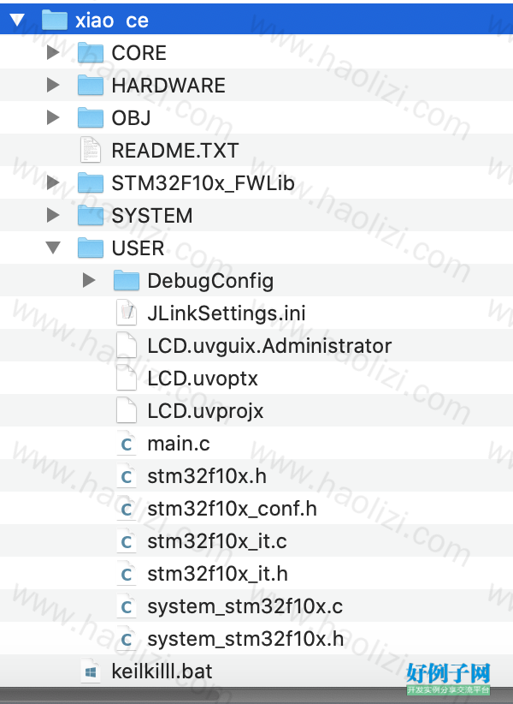This screenshot has width=513, height=704.
Task: Expand the DebugConfig folder arrow
Action: click(x=89, y=280)
